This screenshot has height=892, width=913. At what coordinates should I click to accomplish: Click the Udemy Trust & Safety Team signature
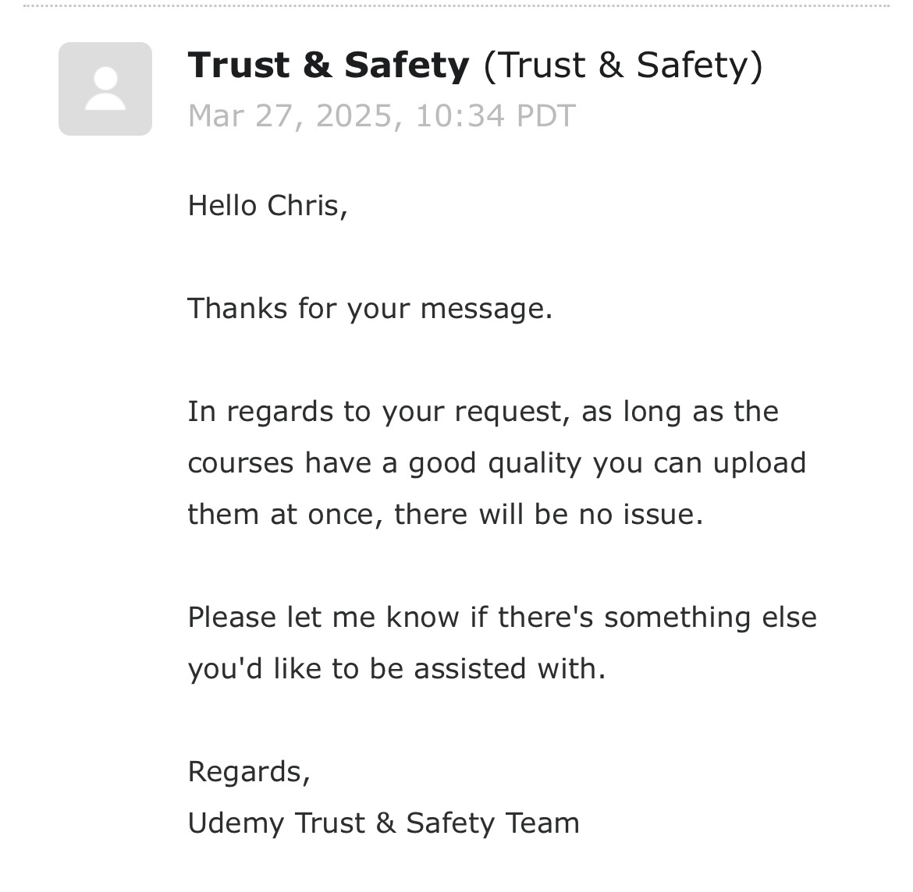pyautogui.click(x=384, y=823)
